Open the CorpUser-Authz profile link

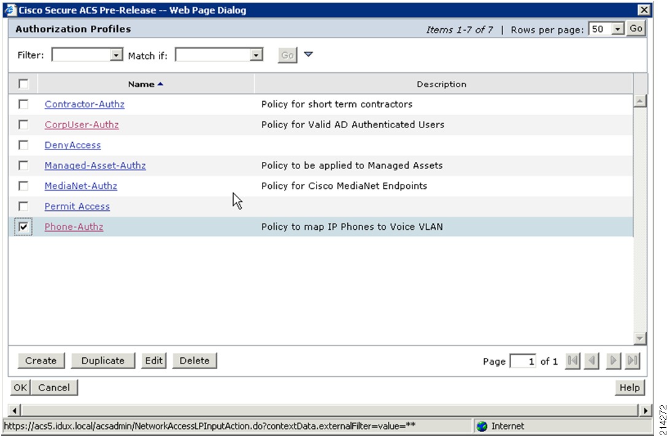coord(82,124)
